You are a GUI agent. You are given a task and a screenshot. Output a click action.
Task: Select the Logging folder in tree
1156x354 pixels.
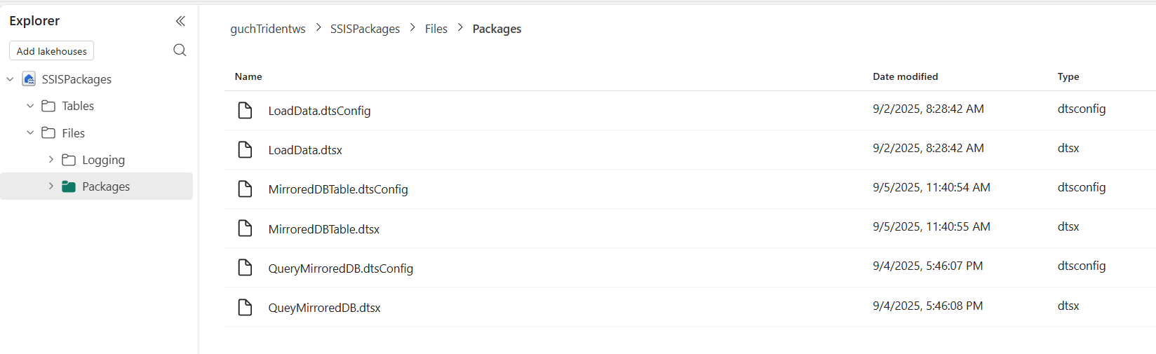click(x=103, y=160)
